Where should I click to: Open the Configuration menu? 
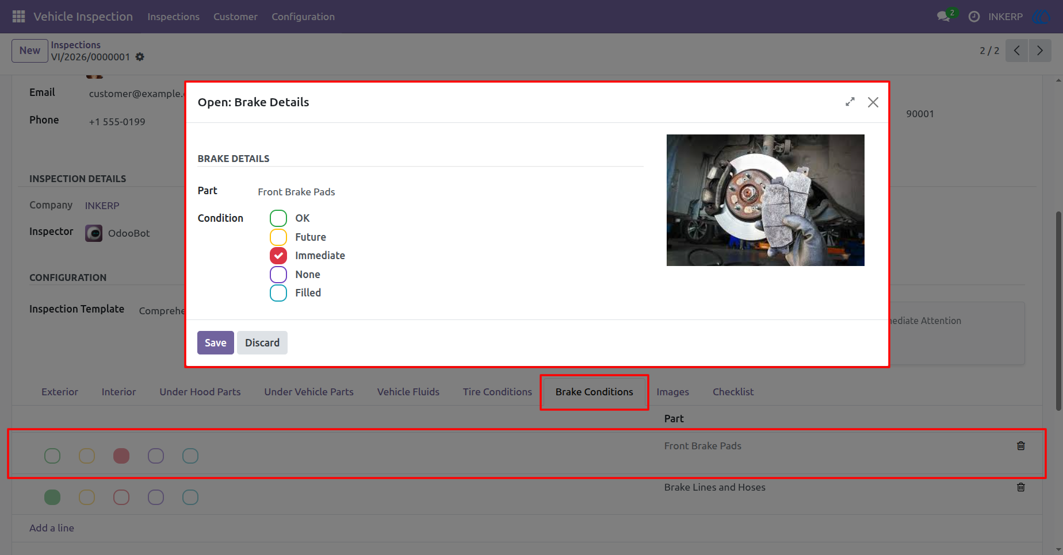pyautogui.click(x=303, y=17)
